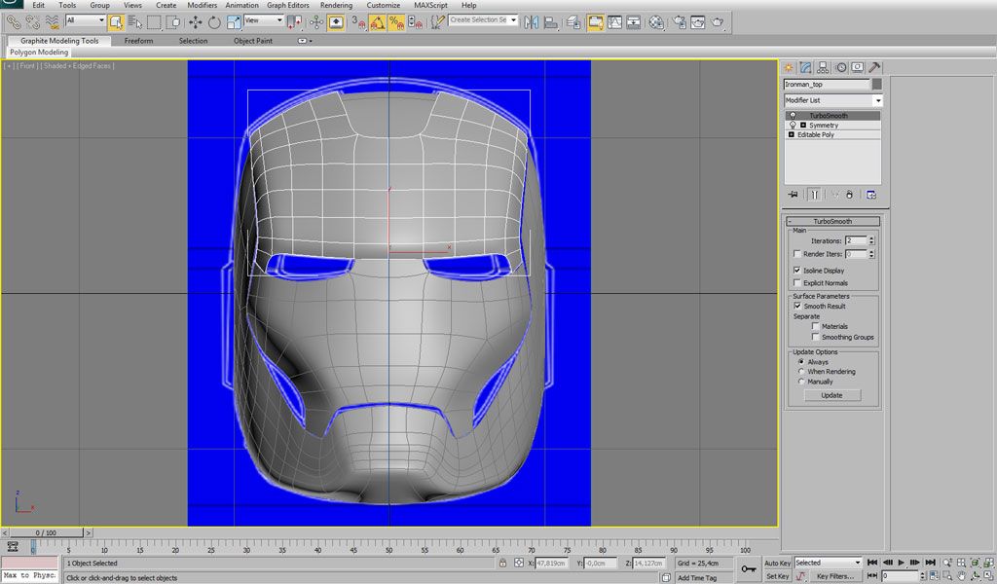
Task: Click the object color swatch
Action: click(x=877, y=85)
